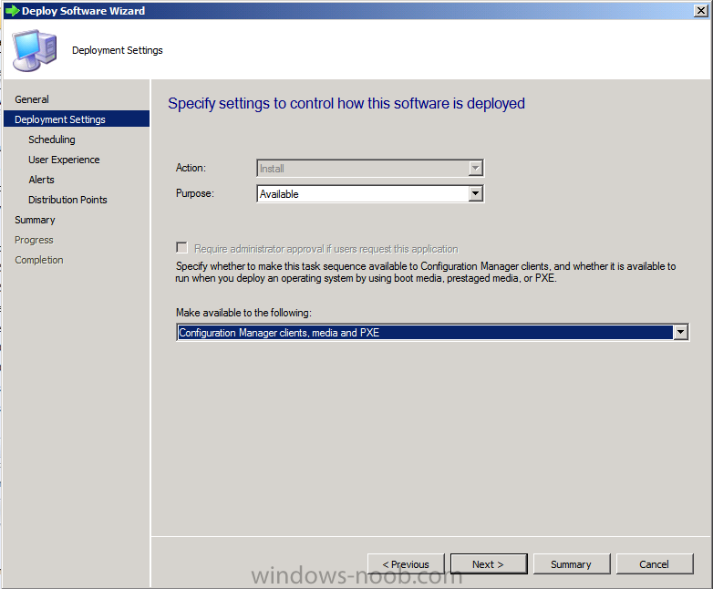Close the Deploy Software Wizard window
The height and width of the screenshot is (589, 713).
[702, 11]
